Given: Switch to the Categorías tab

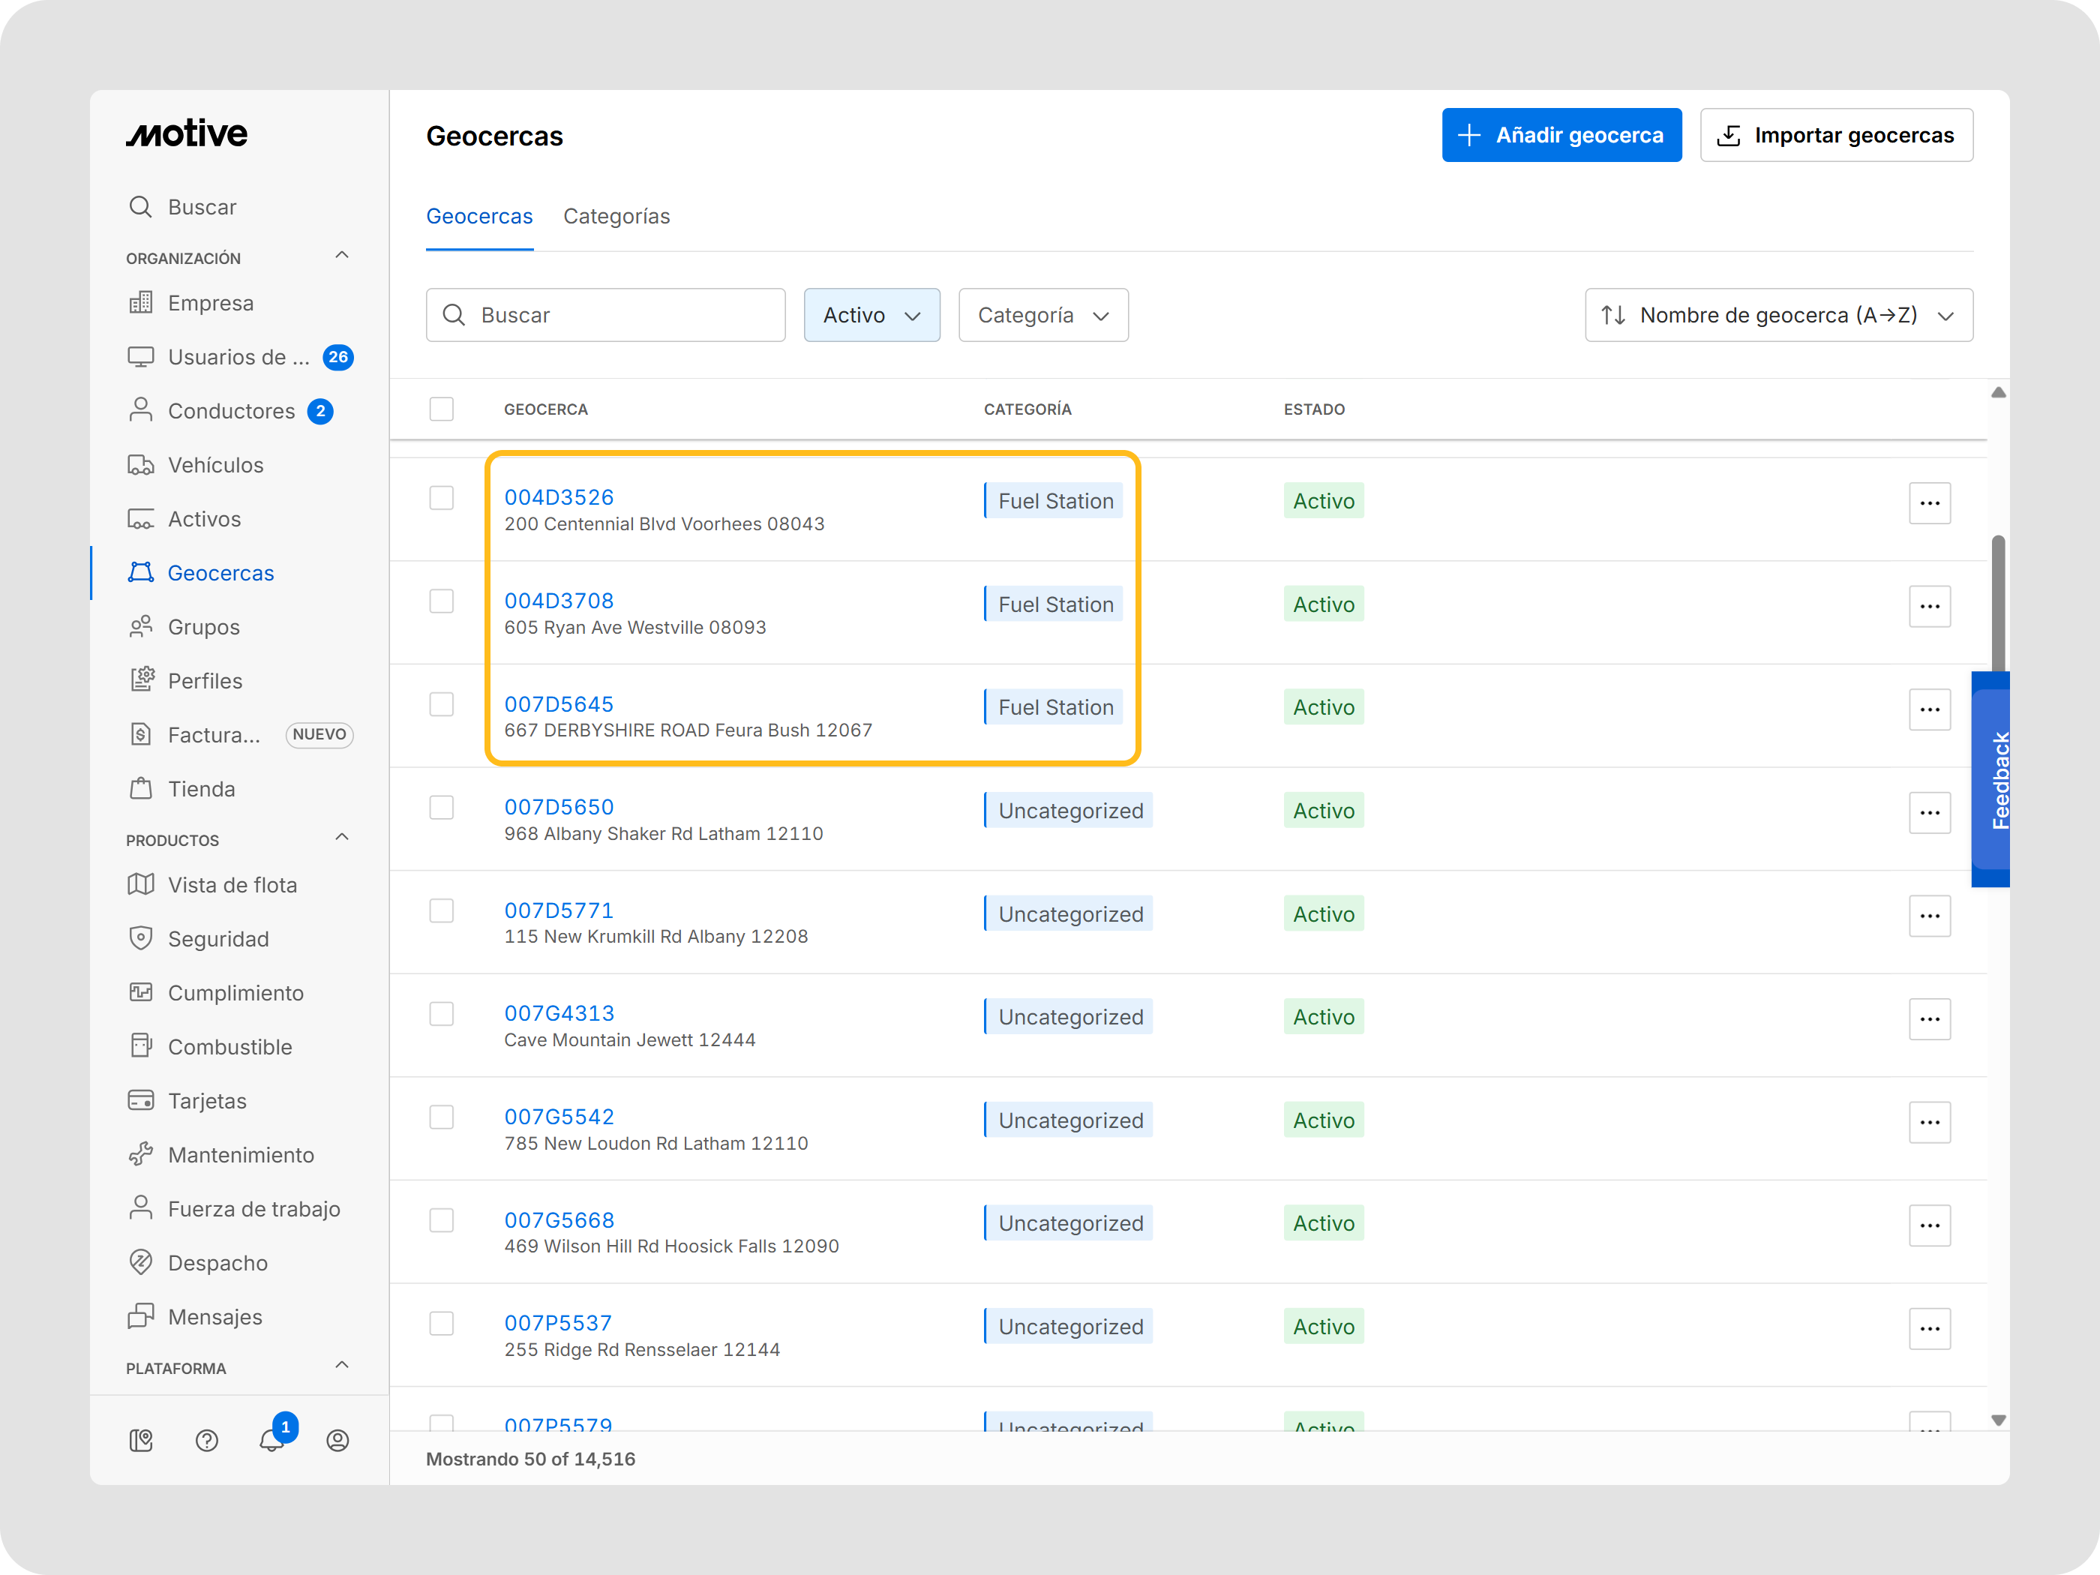Looking at the screenshot, I should coord(616,217).
